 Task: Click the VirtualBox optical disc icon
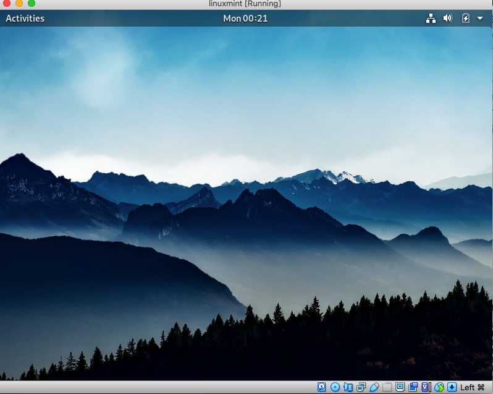[335, 387]
